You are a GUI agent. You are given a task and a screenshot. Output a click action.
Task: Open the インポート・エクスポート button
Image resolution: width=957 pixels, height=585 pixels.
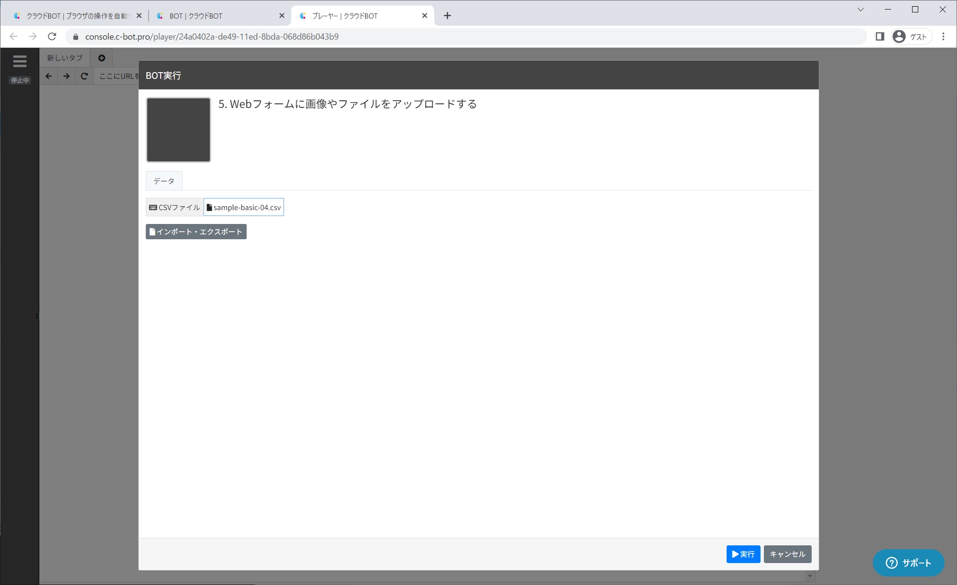[x=196, y=232]
